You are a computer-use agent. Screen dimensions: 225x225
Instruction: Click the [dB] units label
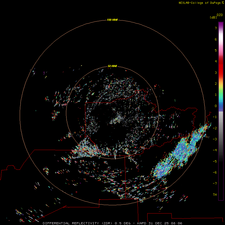click(213, 17)
